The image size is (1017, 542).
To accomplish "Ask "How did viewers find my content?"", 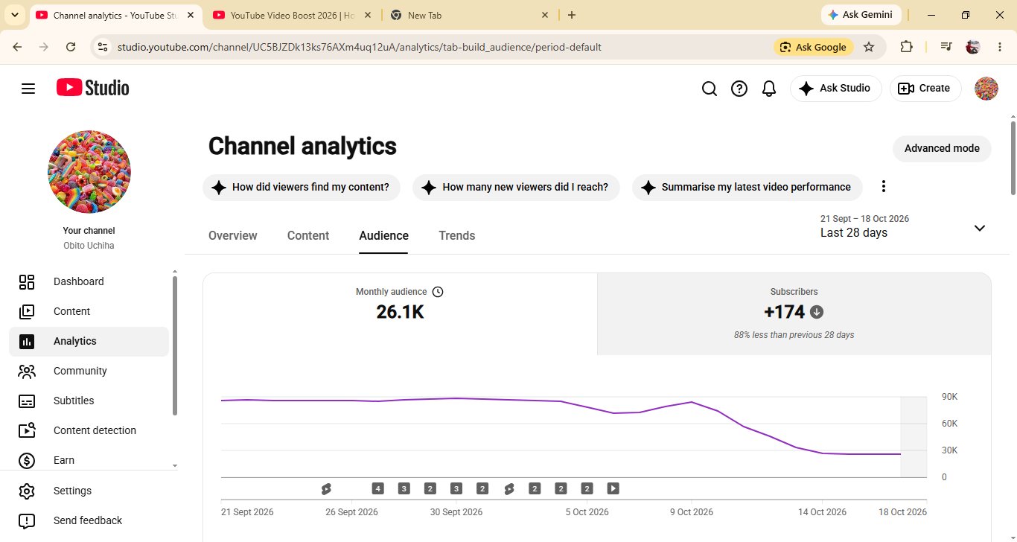I will pyautogui.click(x=302, y=188).
